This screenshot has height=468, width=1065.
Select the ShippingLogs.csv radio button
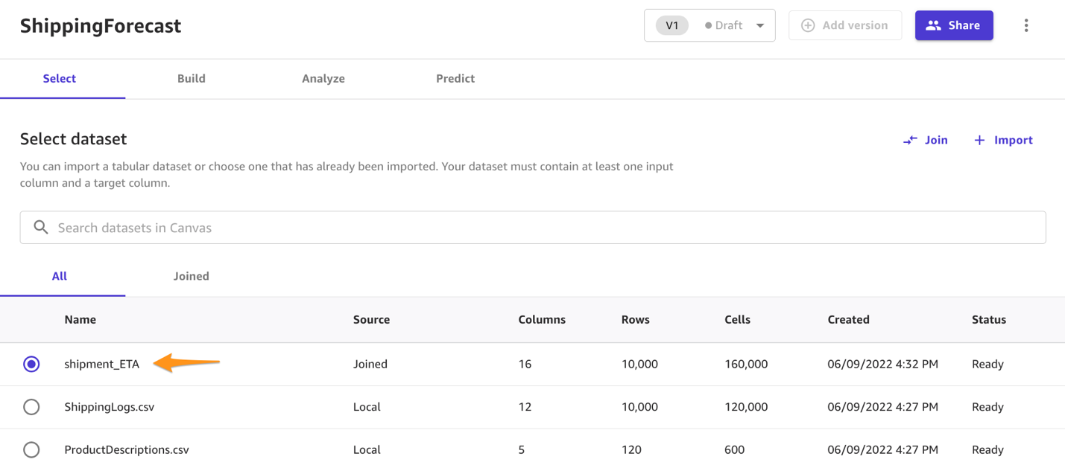point(31,407)
